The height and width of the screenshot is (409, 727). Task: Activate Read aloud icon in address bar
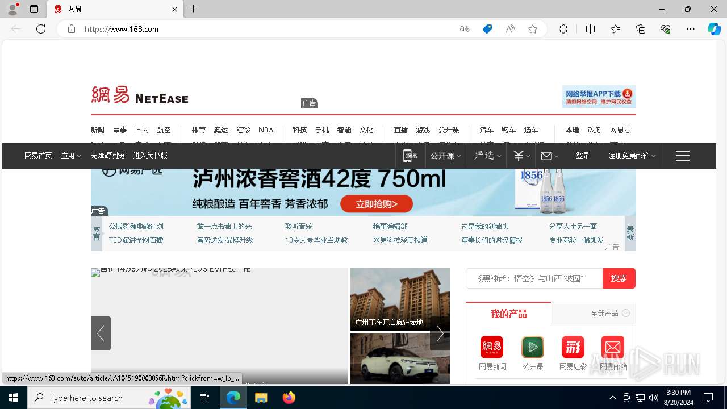[x=510, y=29]
